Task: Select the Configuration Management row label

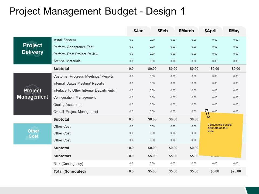Action: pyautogui.click(x=74, y=98)
